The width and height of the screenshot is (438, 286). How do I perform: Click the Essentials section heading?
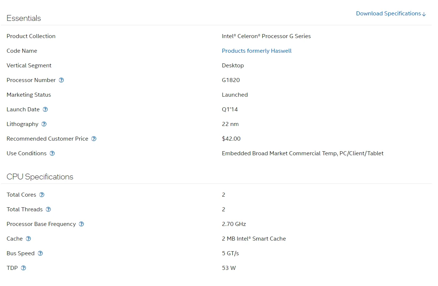click(x=24, y=18)
